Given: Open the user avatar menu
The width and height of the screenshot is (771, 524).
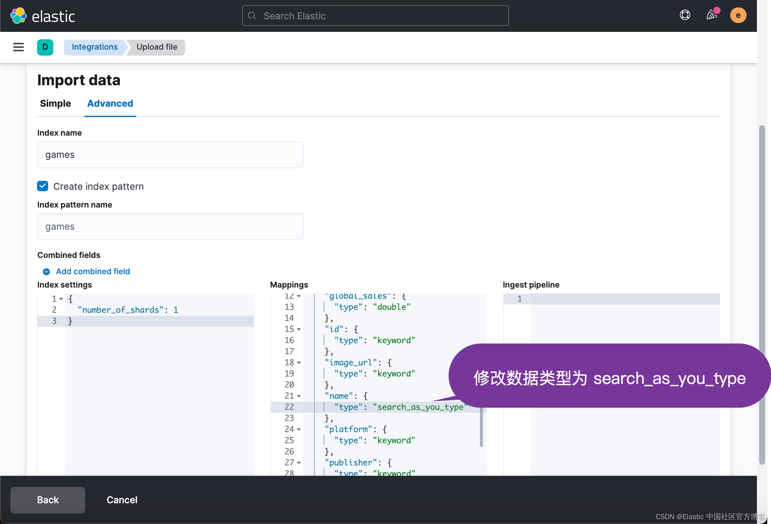Looking at the screenshot, I should [738, 15].
